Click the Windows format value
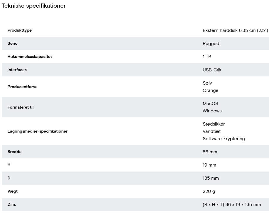Viewport: 269px width, 216px height. pyautogui.click(x=212, y=111)
